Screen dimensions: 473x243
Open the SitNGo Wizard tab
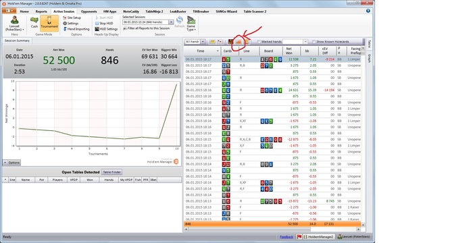(x=226, y=11)
